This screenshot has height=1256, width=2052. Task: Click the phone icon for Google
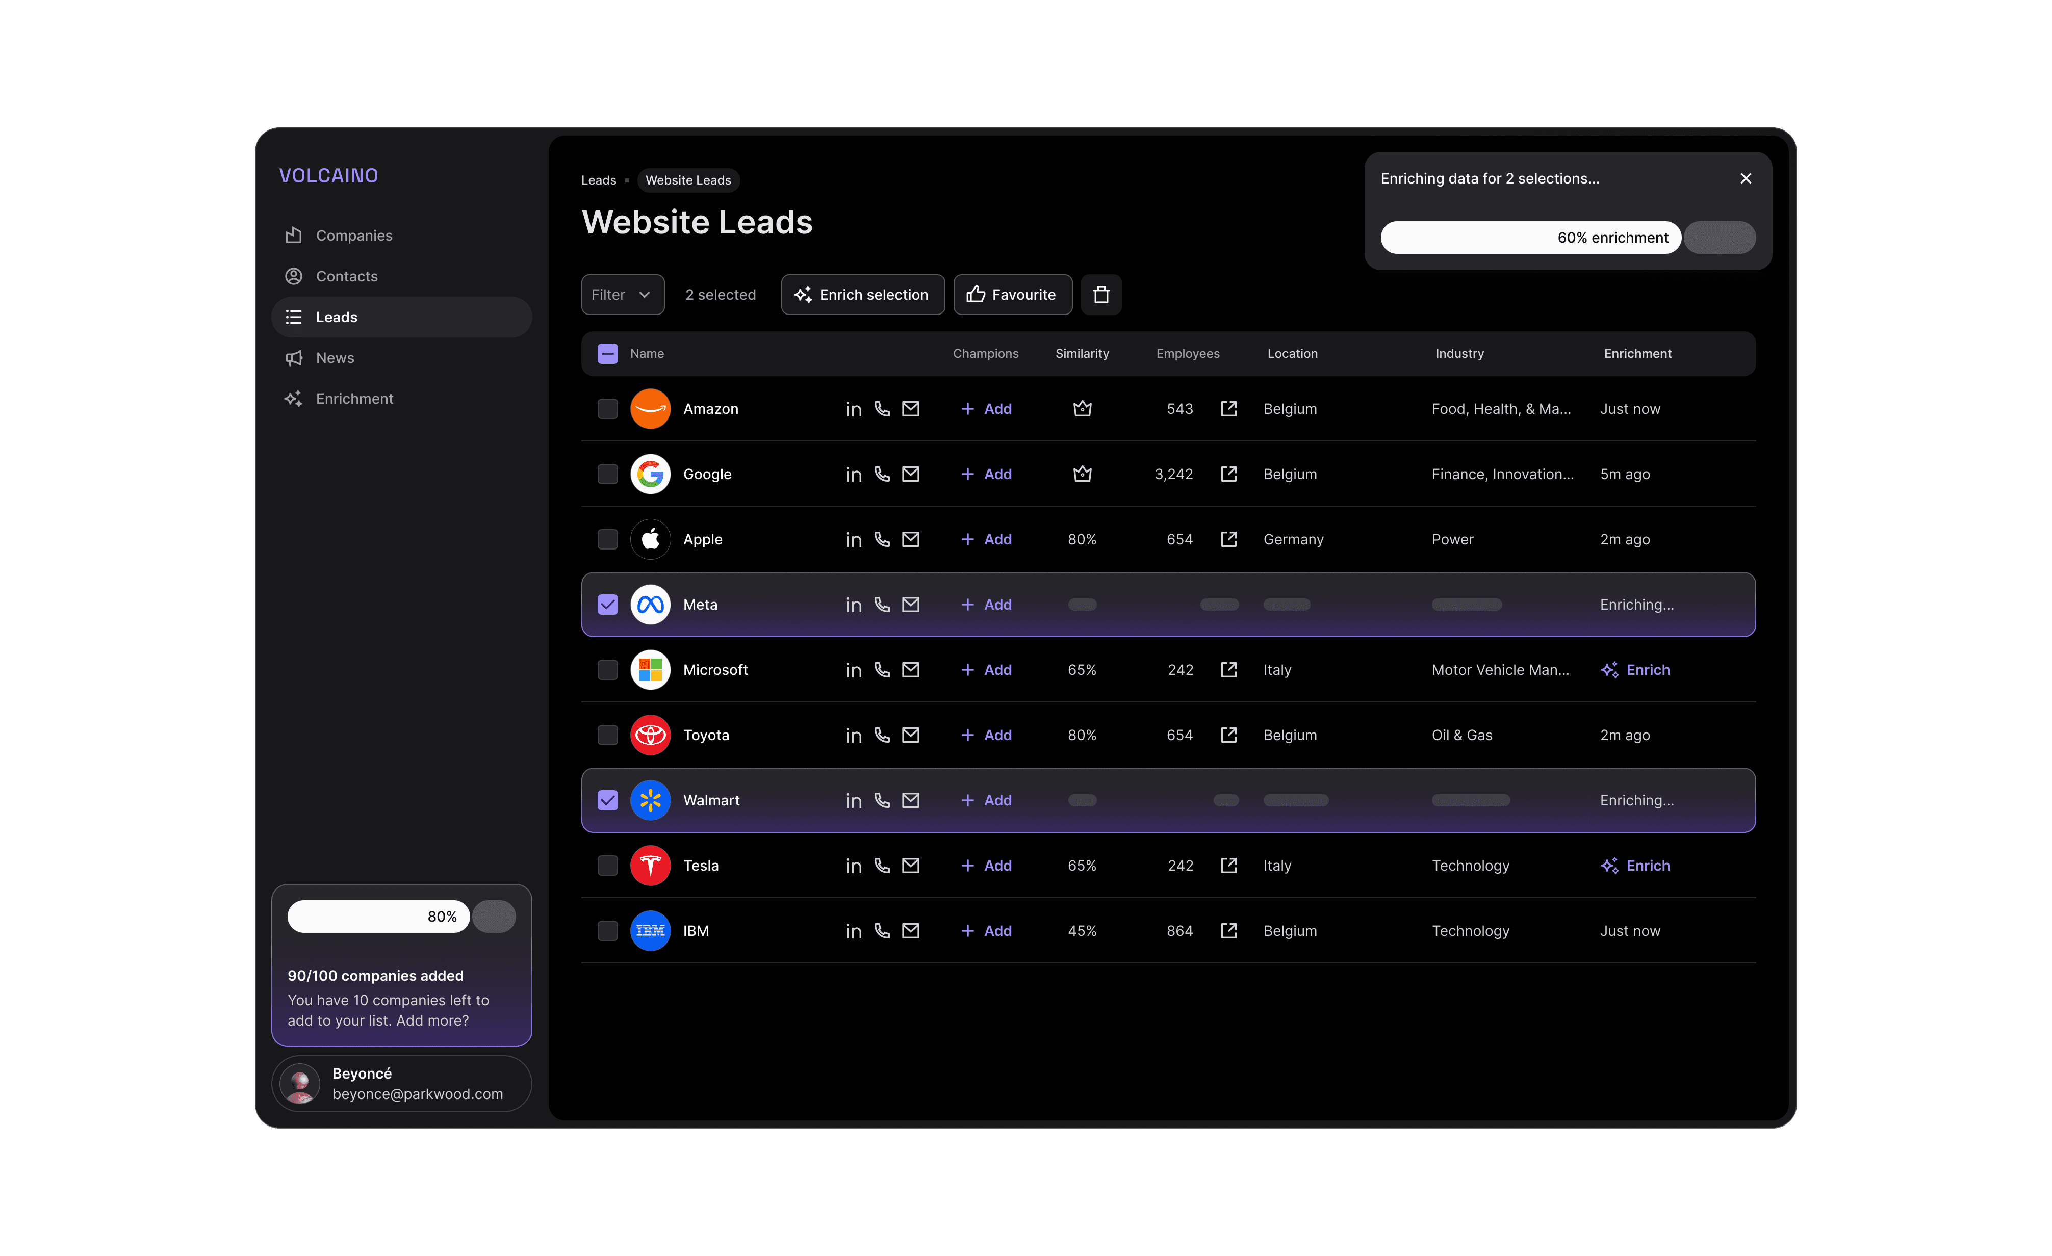882,474
